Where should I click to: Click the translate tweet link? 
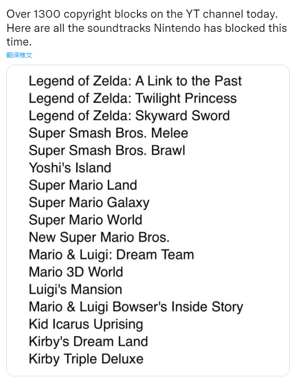pos(20,55)
